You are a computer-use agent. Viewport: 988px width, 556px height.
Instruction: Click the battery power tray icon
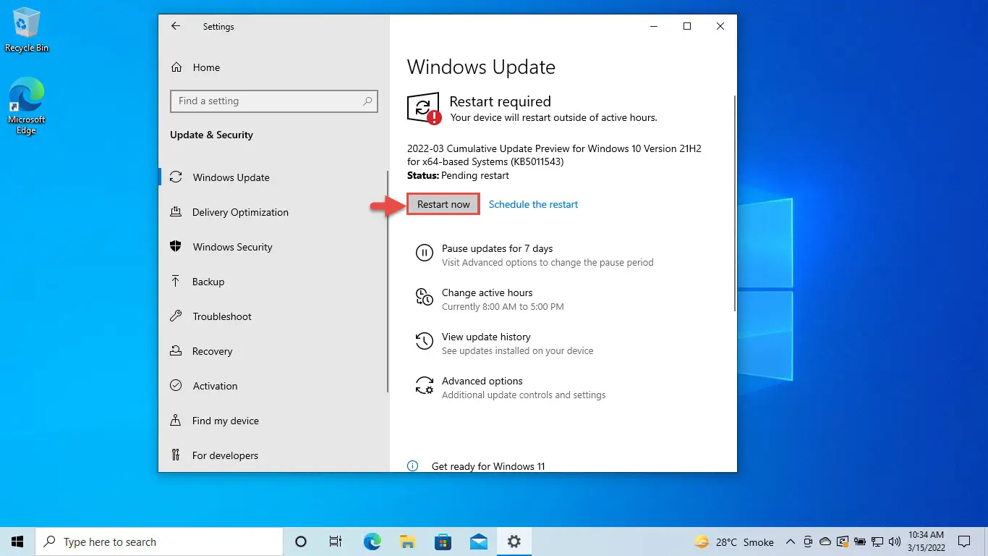coord(860,542)
